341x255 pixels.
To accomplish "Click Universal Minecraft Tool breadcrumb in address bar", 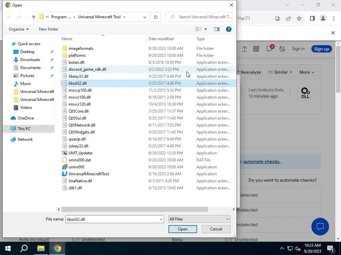I will (99, 17).
